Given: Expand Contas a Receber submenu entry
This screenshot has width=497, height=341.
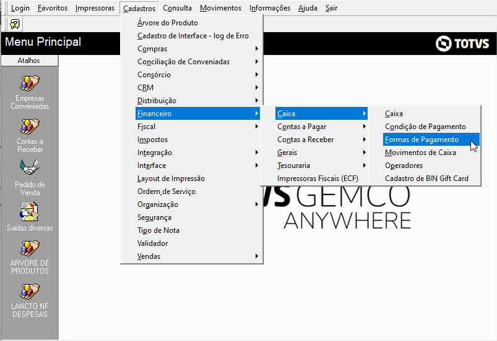Looking at the screenshot, I should pos(321,140).
